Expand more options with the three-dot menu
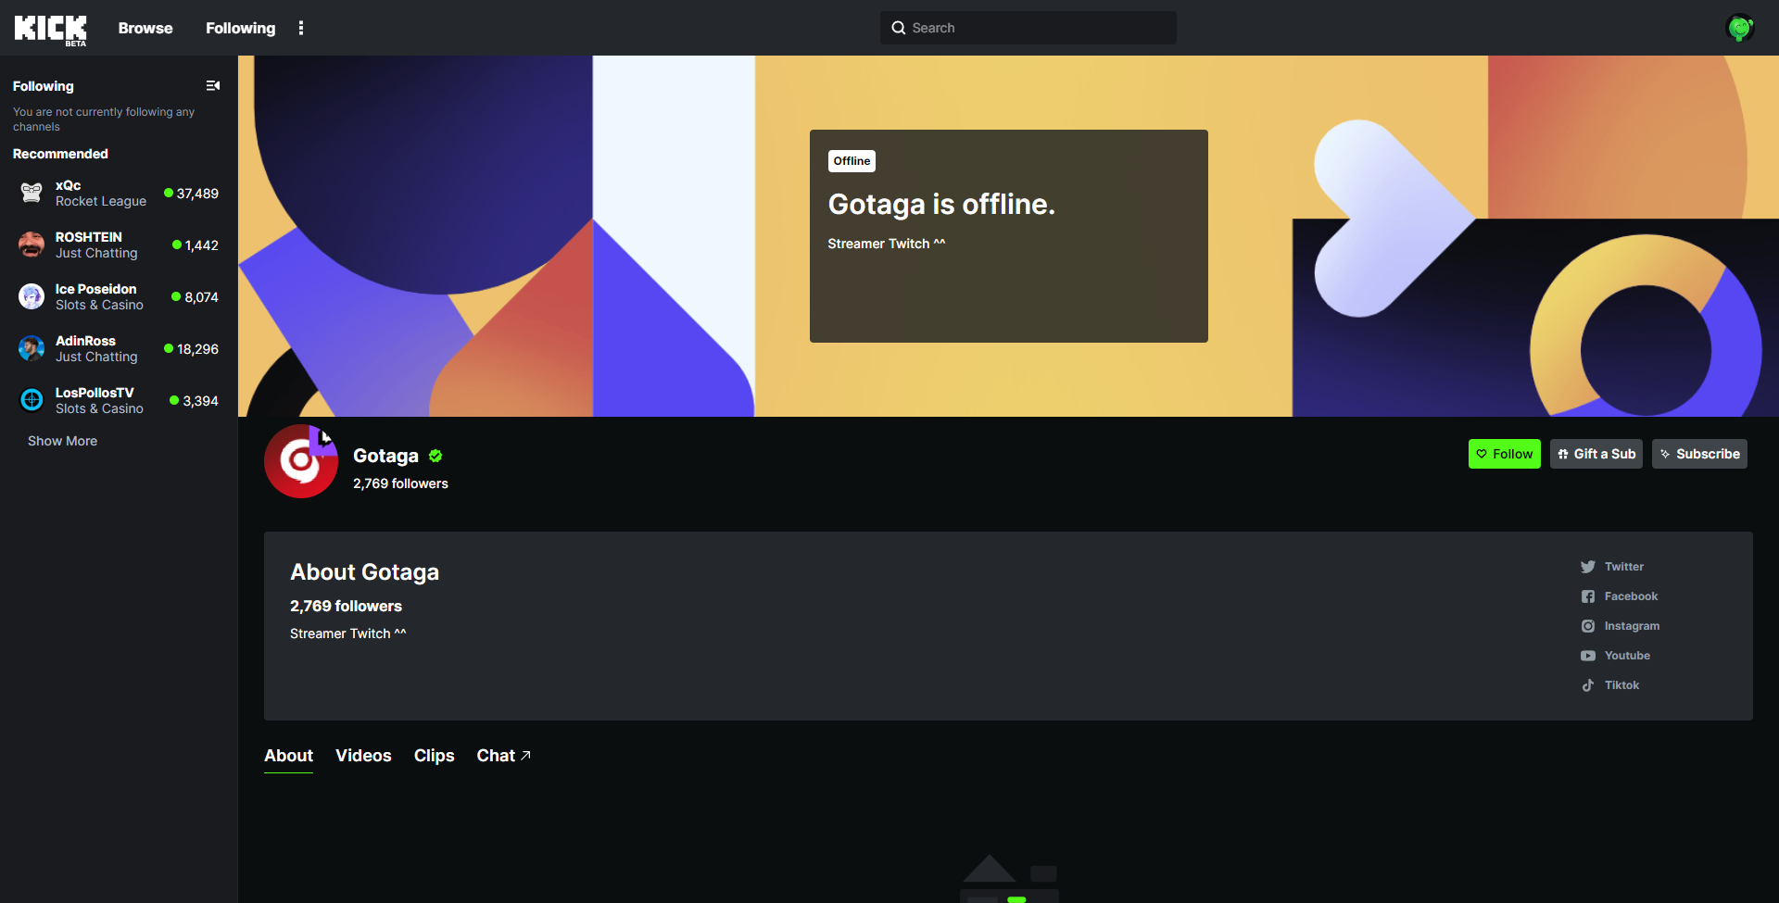This screenshot has height=903, width=1779. 300,28
